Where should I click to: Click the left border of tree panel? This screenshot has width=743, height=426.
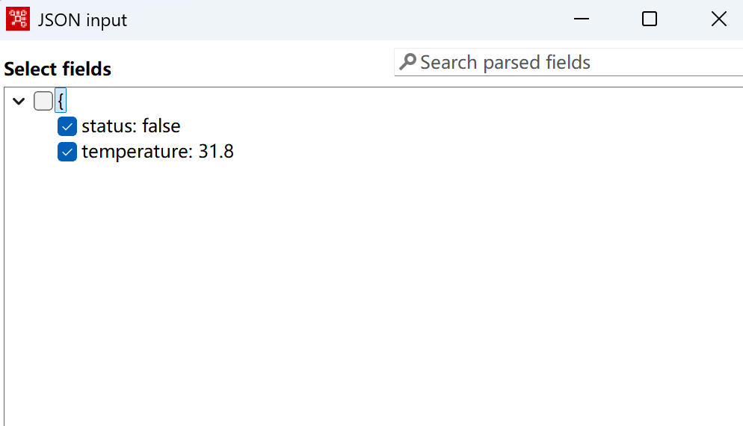[x=4, y=256]
